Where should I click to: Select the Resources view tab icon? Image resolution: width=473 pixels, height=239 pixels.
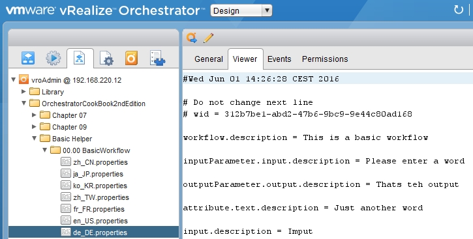point(80,57)
